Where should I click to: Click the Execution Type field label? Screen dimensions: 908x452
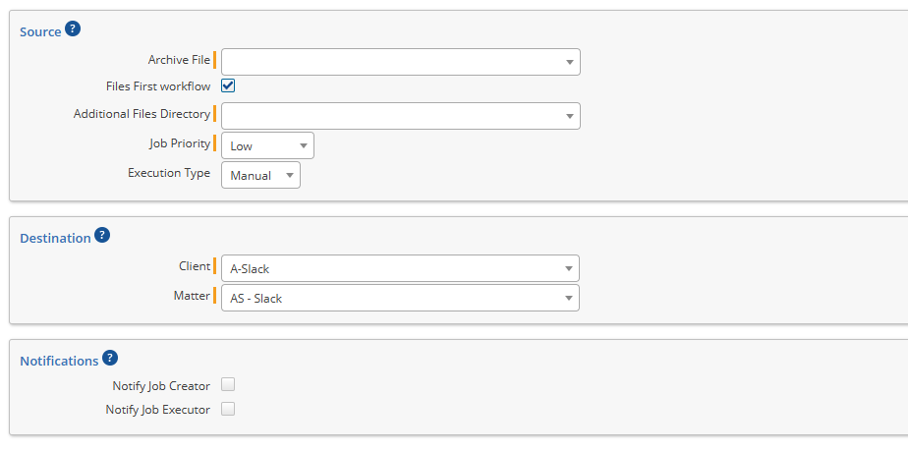[x=169, y=173]
